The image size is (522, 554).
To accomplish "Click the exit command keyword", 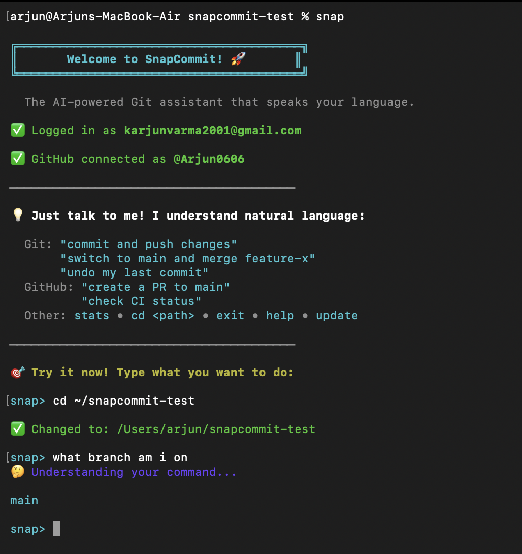I will [x=230, y=316].
